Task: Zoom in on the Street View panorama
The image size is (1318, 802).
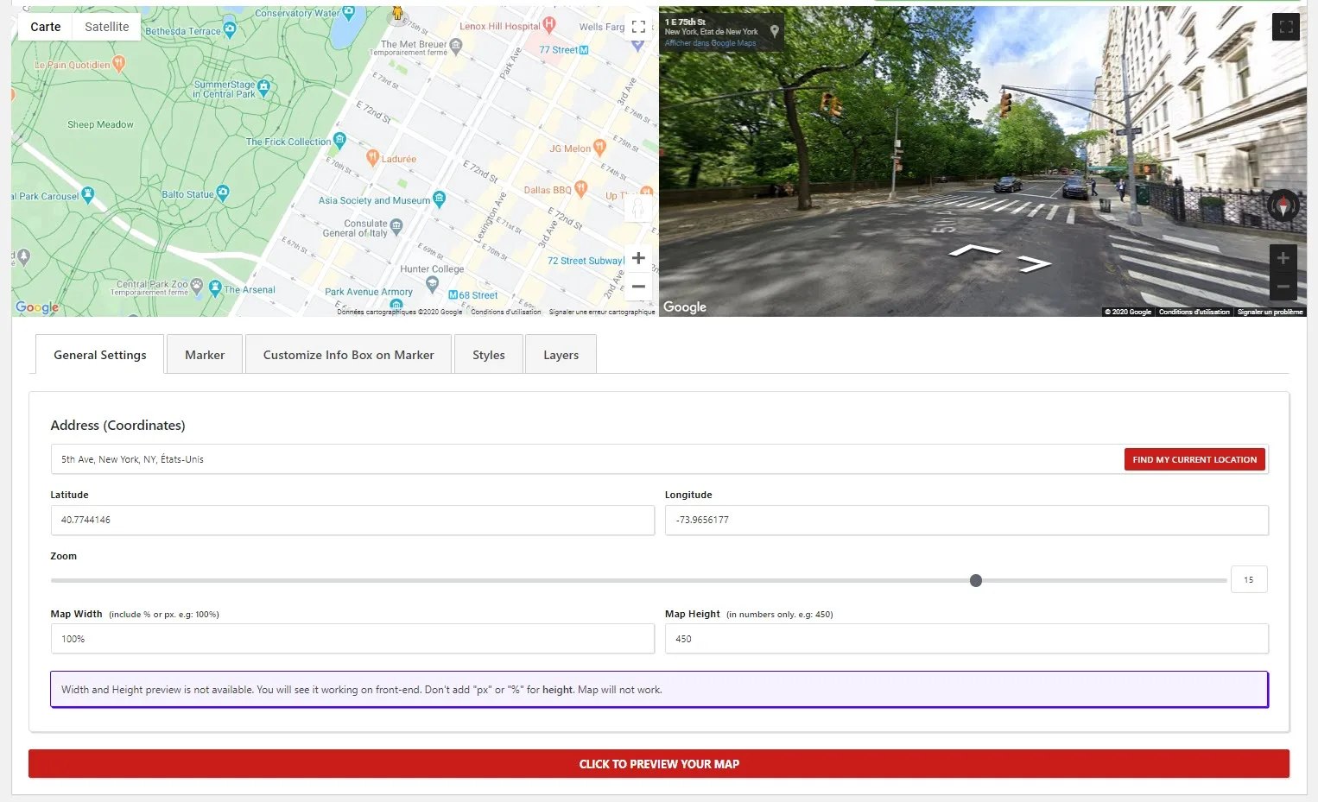Action: pyautogui.click(x=1283, y=258)
